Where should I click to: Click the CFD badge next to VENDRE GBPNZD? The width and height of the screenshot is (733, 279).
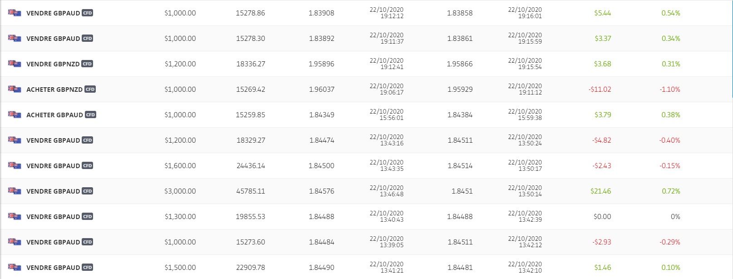tap(87, 64)
